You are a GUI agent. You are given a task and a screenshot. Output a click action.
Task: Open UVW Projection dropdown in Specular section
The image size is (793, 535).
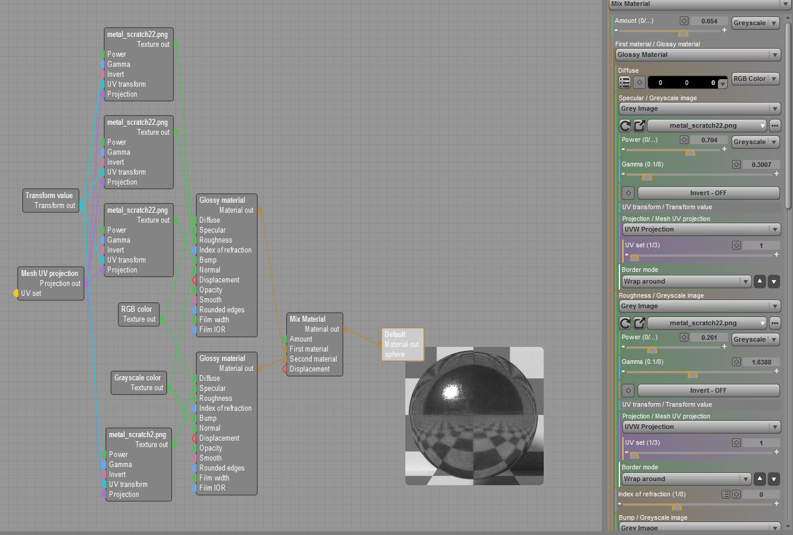click(x=701, y=229)
